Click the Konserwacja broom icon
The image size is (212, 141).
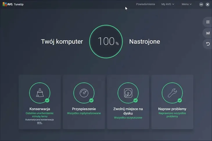(40, 93)
